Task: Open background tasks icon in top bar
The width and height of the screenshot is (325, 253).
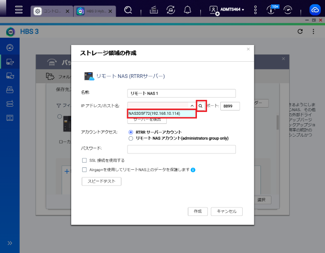Action: pos(153,10)
